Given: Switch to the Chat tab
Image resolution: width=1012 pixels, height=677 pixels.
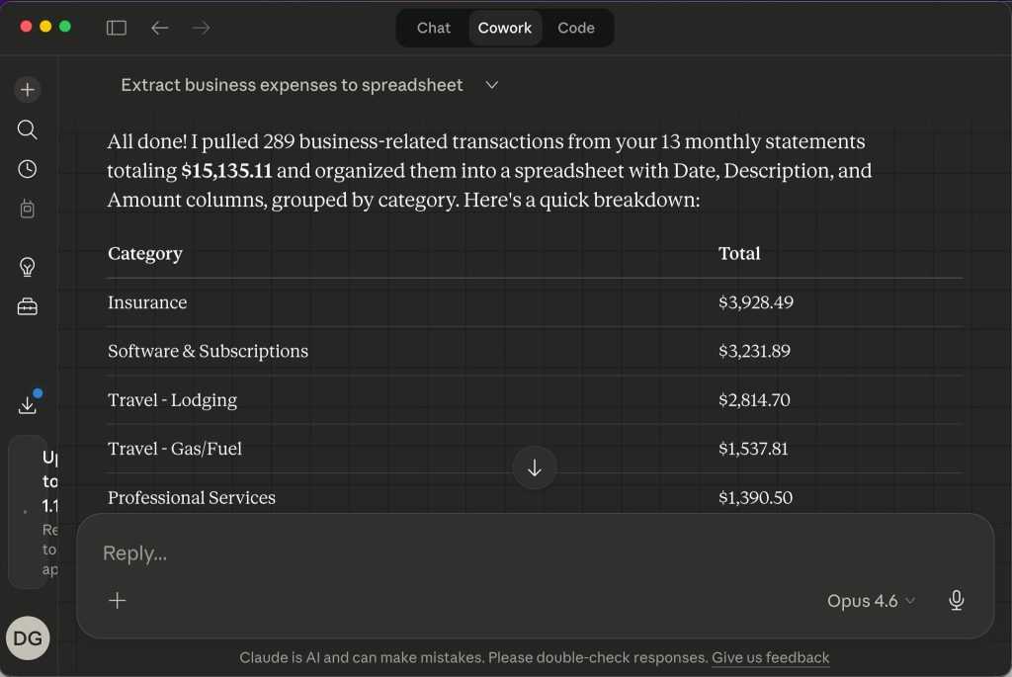Looking at the screenshot, I should tap(433, 28).
